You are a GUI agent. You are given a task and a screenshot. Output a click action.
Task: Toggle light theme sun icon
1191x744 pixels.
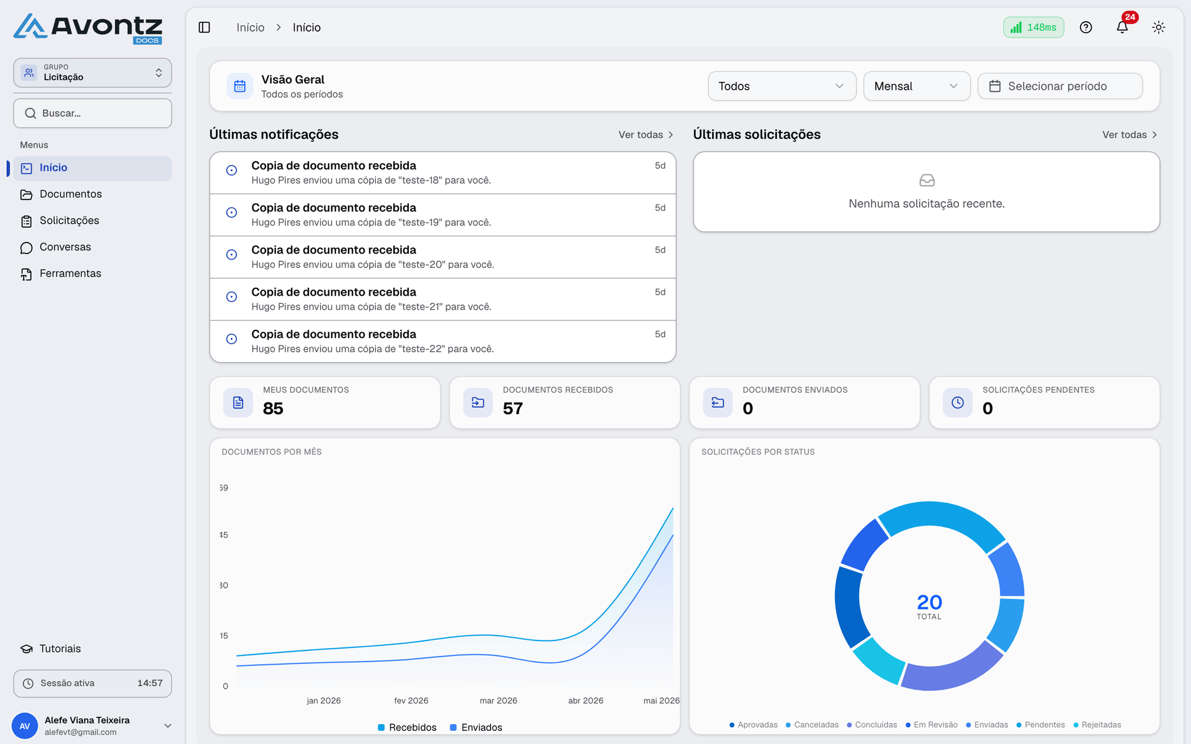point(1159,27)
